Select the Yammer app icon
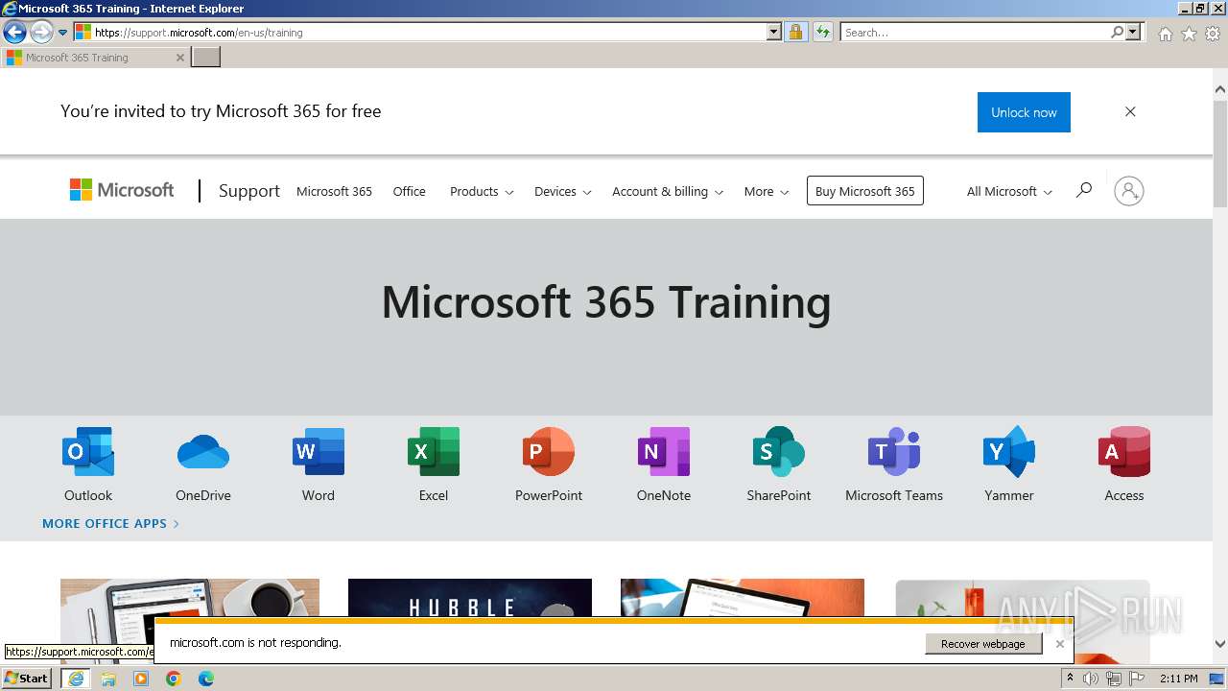The width and height of the screenshot is (1228, 691). pyautogui.click(x=1009, y=451)
